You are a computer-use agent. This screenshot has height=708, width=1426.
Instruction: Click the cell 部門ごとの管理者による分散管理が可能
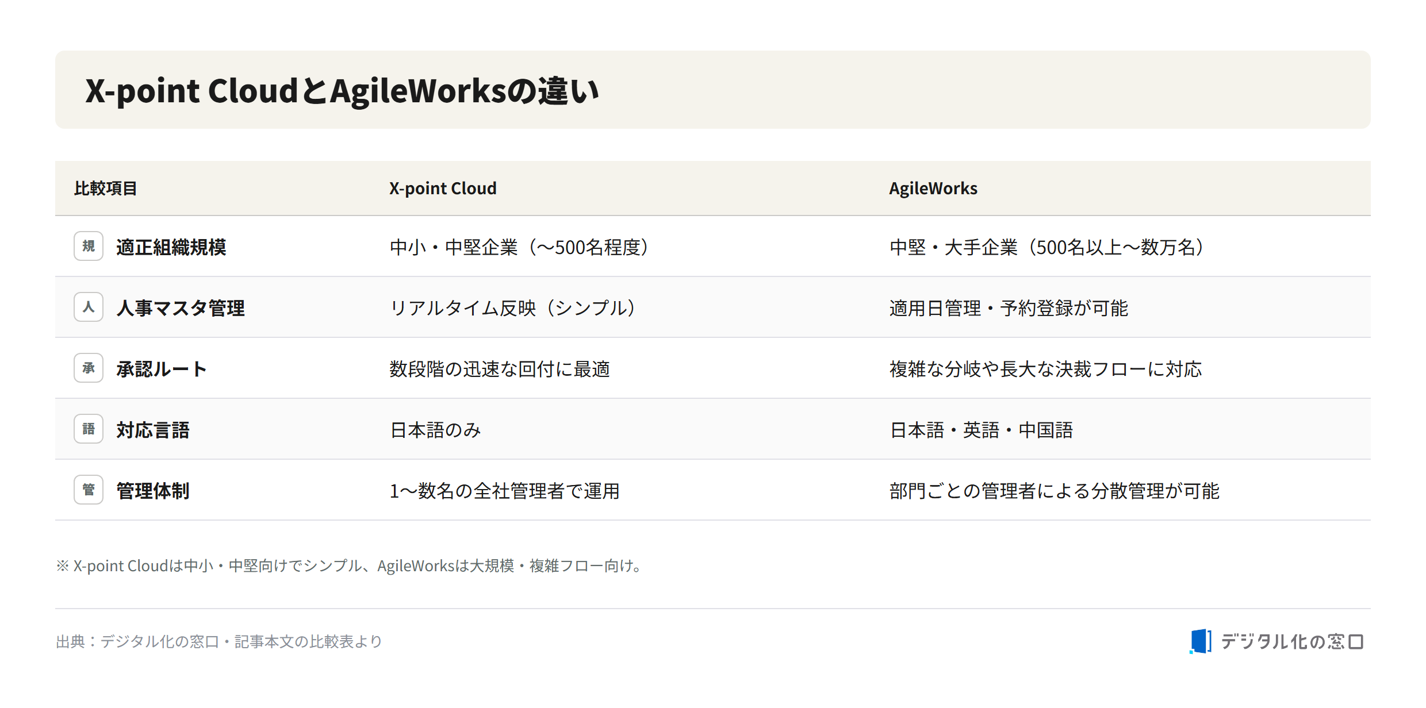pyautogui.click(x=1055, y=491)
